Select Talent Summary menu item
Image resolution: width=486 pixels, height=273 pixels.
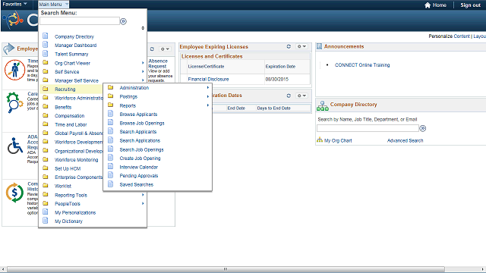pyautogui.click(x=71, y=54)
